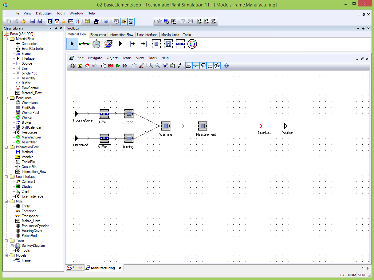Toggle connection display in the frame toolbar
The image size is (374, 280).
tap(196, 66)
